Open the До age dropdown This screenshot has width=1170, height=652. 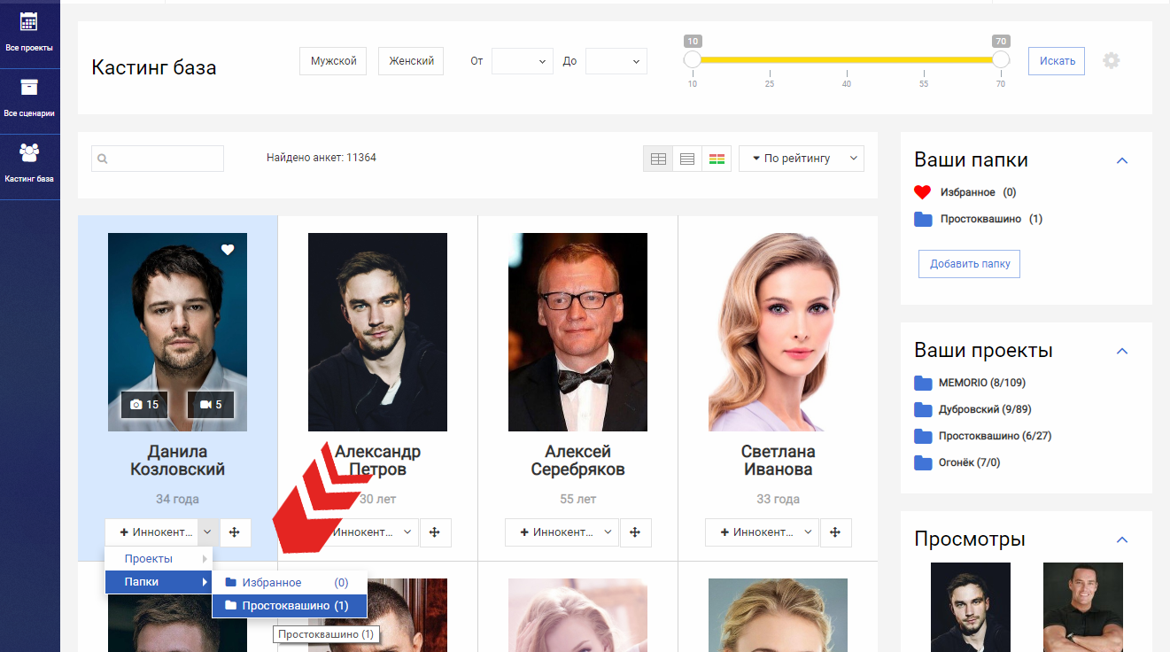[616, 61]
